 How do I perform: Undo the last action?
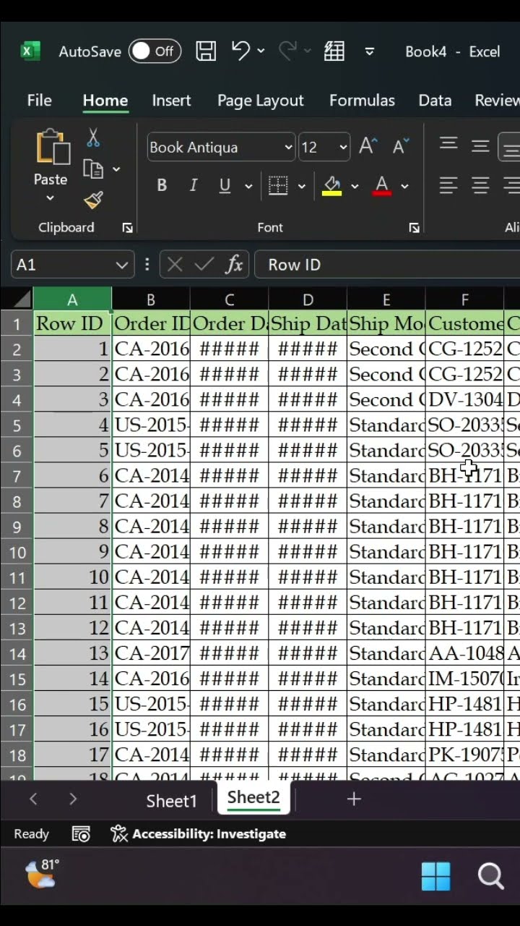(x=240, y=50)
